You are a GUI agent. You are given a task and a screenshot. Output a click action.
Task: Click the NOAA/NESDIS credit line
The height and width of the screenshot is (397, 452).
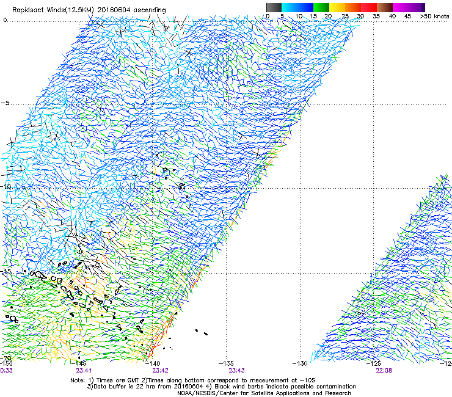[x=264, y=393]
